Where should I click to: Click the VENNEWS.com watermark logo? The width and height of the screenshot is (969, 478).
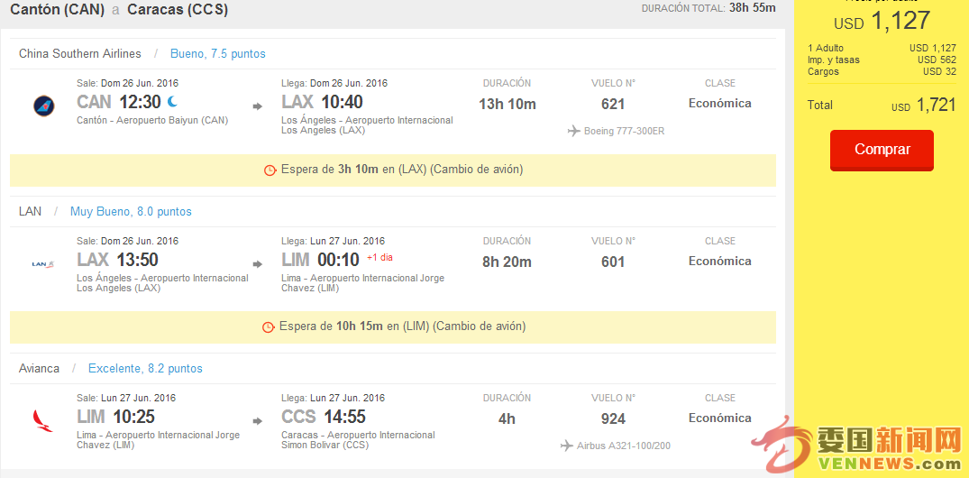(856, 446)
